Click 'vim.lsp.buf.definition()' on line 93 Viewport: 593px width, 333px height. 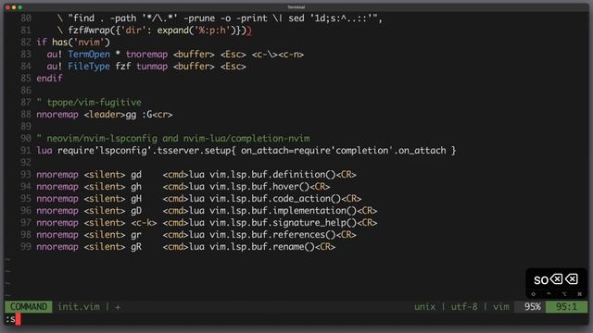click(x=272, y=175)
